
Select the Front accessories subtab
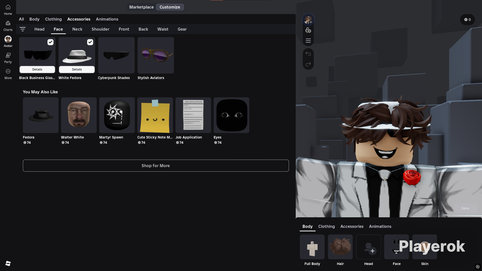(124, 29)
